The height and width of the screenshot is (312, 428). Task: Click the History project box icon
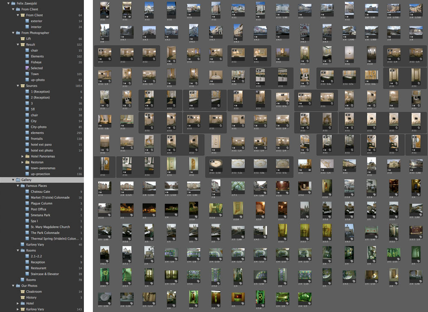point(23,297)
